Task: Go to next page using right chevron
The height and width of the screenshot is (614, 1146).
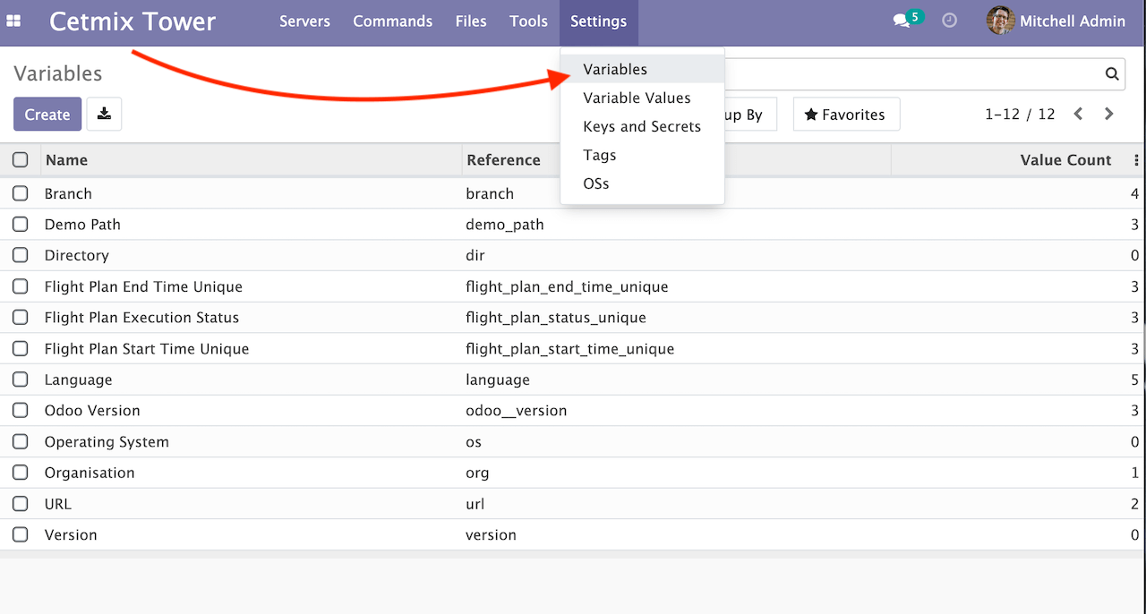Action: coord(1108,114)
